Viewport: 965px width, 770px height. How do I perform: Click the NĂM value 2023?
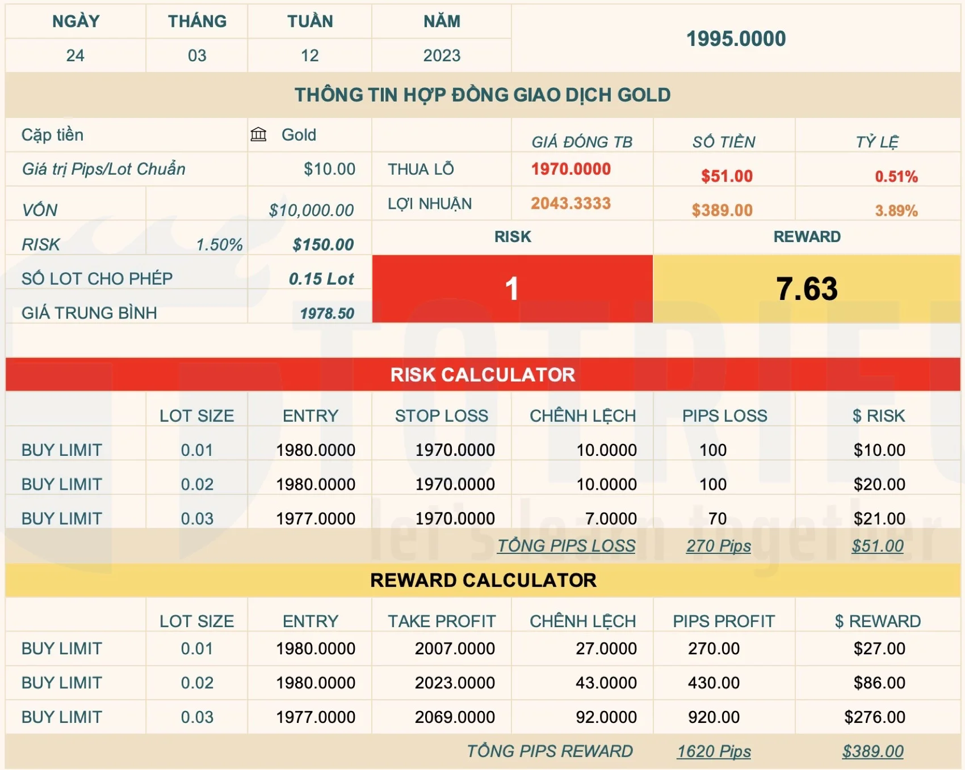click(442, 56)
